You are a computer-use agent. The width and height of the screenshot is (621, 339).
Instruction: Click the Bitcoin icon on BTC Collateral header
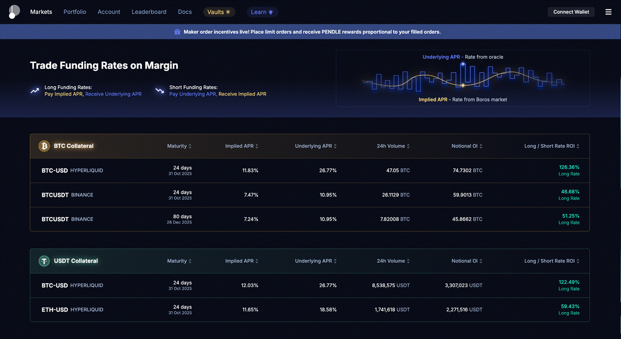44,146
